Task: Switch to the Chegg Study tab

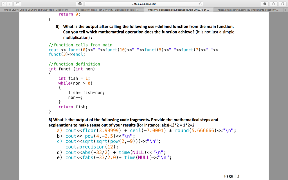Action: coord(36,9)
